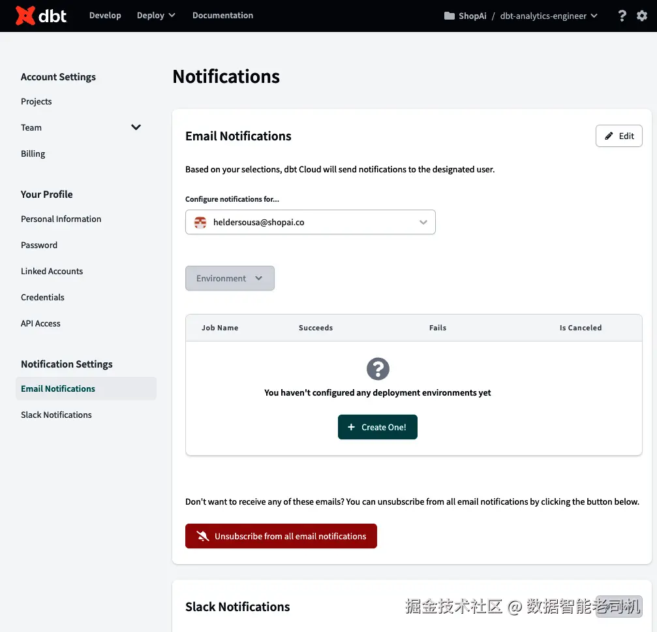
Task: Open Linked Accounts
Action: point(52,271)
